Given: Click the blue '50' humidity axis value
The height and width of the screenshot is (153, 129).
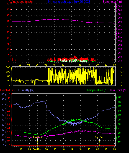Looking at the screenshot, I should click(3, 120).
